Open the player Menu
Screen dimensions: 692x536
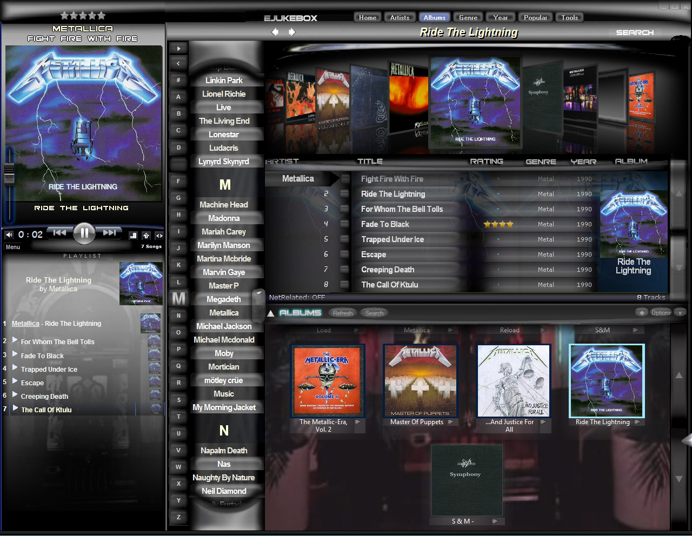13,247
